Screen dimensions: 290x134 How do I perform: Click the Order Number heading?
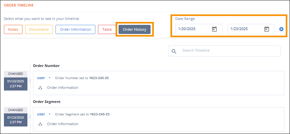tap(46, 66)
